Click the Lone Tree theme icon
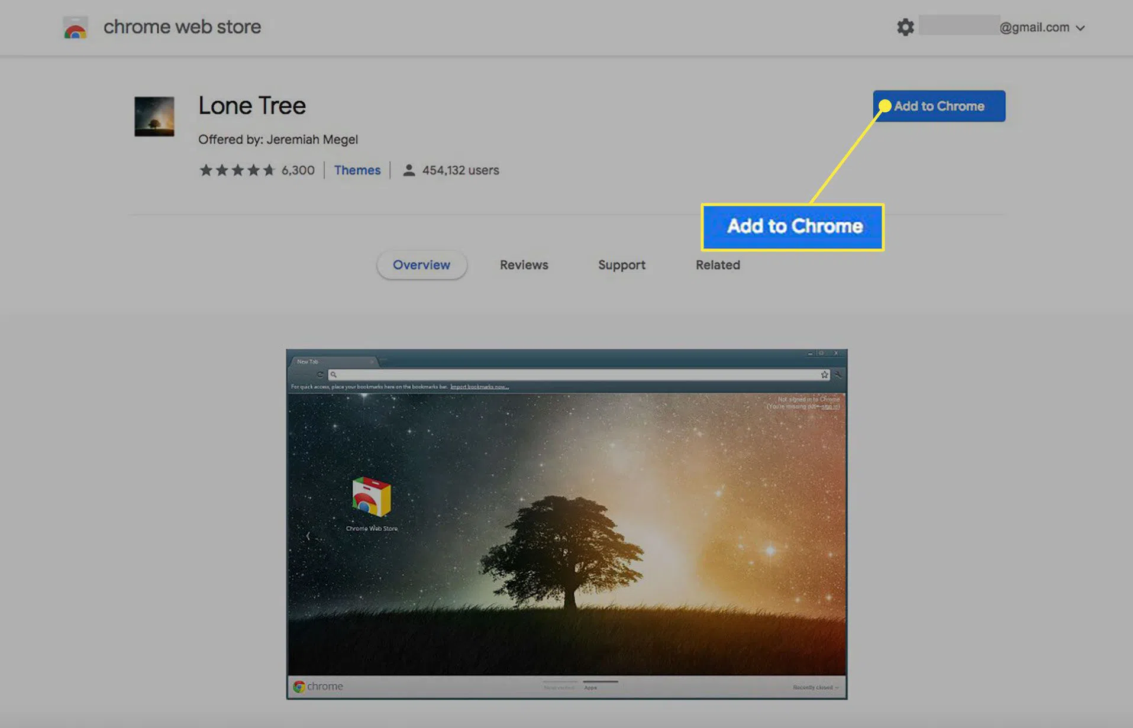This screenshot has width=1133, height=728. point(154,117)
